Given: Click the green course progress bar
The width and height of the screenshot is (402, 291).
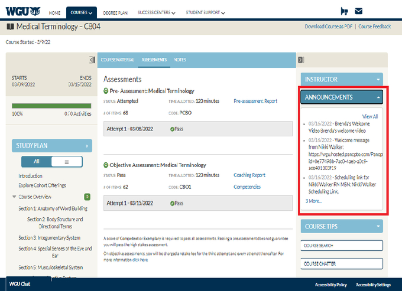Looking at the screenshot, I should 51,106.
